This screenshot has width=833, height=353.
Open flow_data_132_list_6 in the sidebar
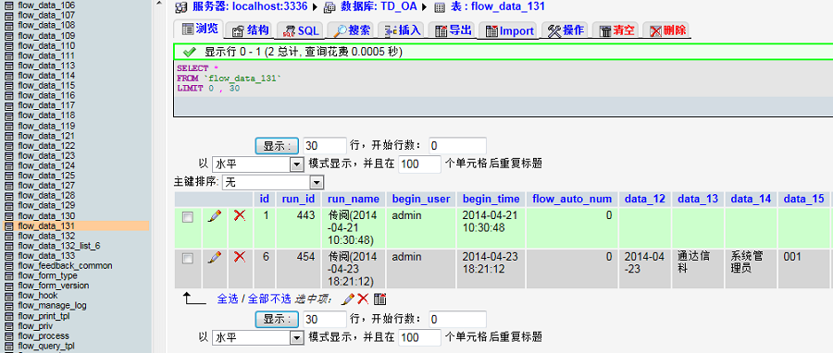point(59,246)
